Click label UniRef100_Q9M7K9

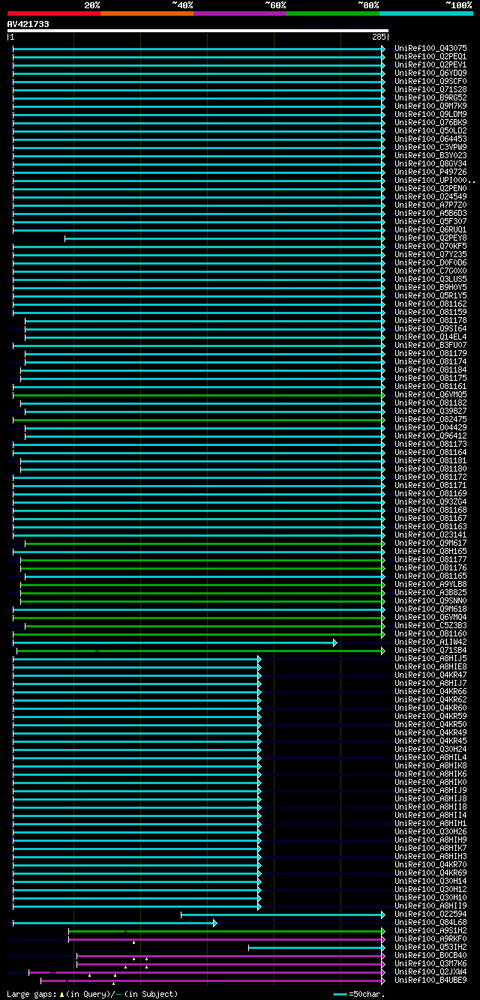tap(430, 106)
